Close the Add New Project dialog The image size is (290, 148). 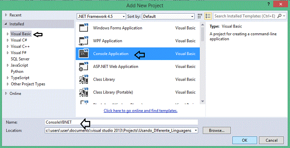click(281, 4)
